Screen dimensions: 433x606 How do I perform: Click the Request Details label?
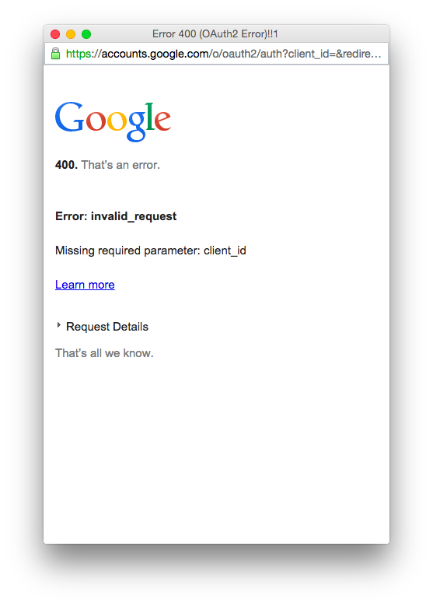(107, 327)
